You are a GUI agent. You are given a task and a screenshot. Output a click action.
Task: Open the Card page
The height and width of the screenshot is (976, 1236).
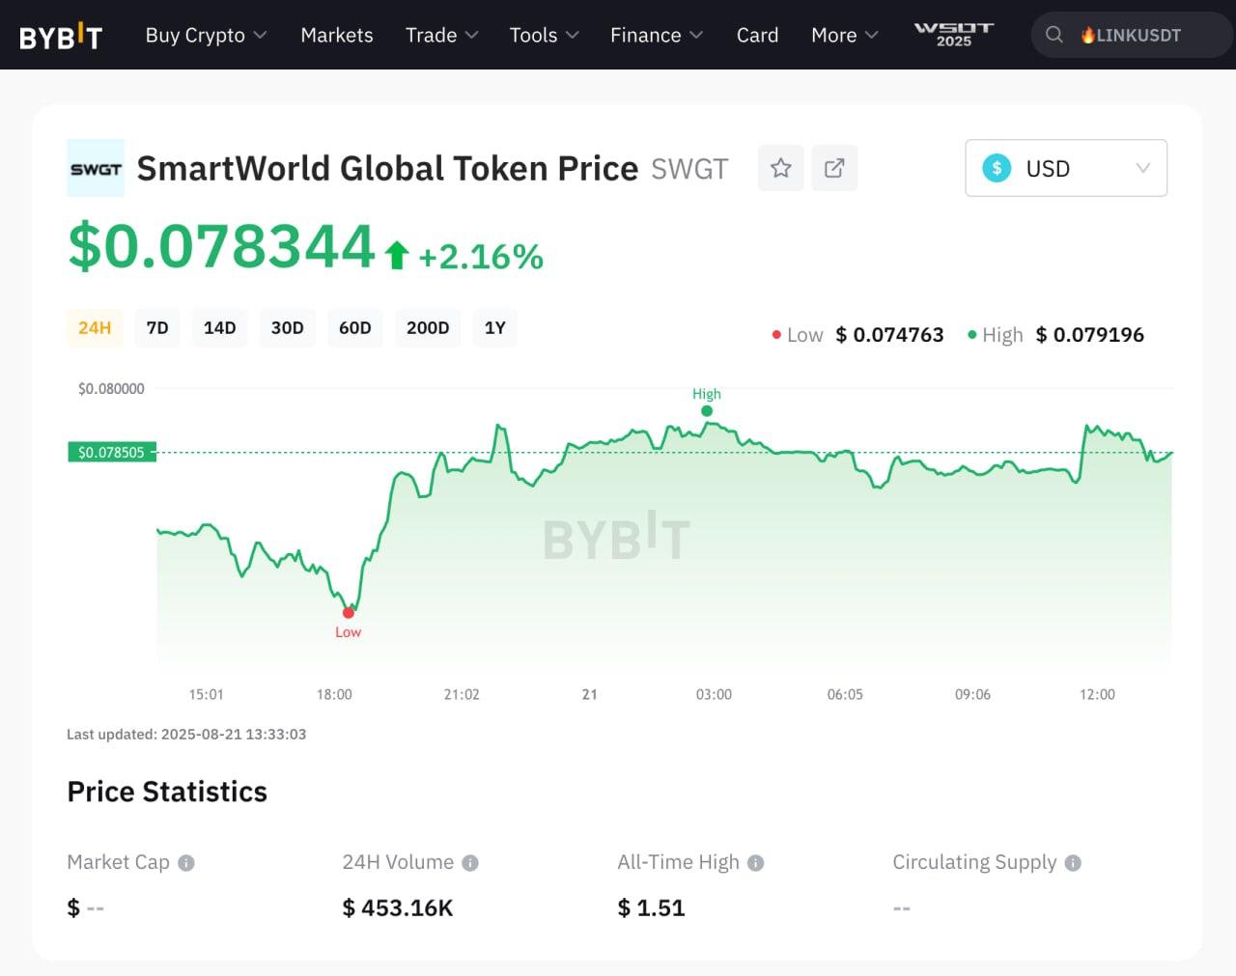pyautogui.click(x=757, y=35)
